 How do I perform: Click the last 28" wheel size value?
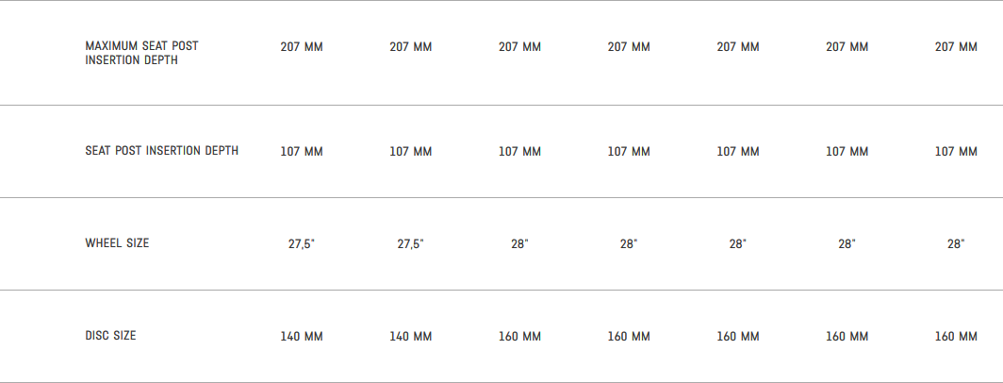click(x=956, y=243)
